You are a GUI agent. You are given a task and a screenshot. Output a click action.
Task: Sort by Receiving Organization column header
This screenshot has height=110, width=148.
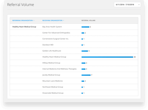(53, 20)
